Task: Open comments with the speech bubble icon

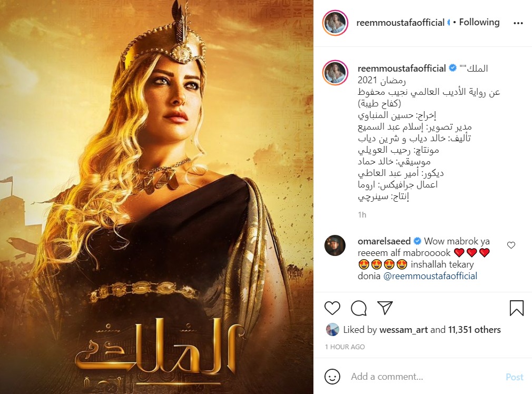Action: pyautogui.click(x=359, y=308)
